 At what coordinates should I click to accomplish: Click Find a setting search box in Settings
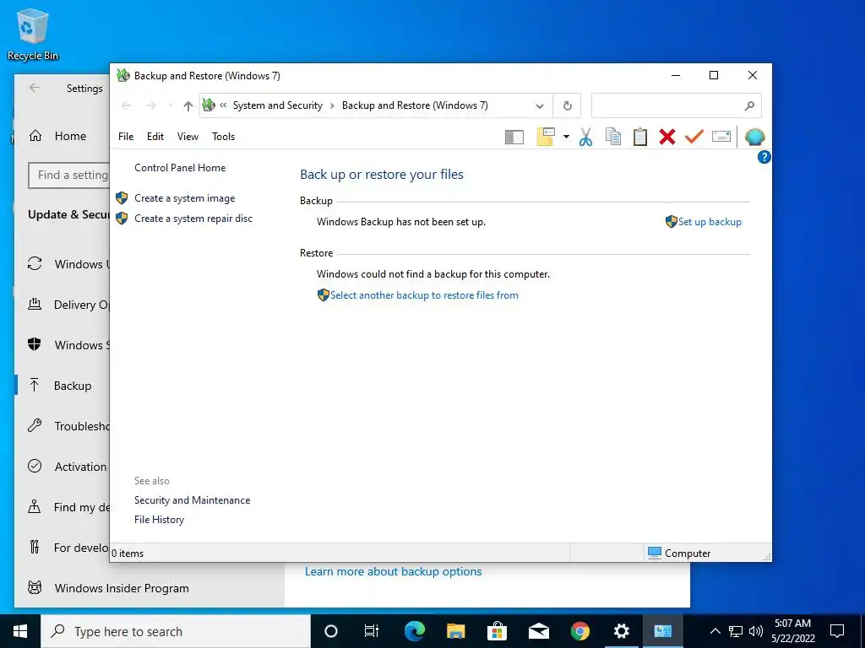point(69,175)
